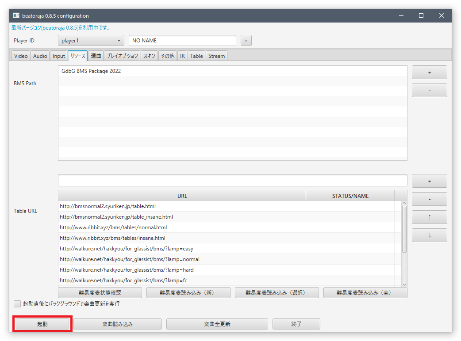
Task: Select GdbG BMS Package 2022 path entry
Action: click(91, 71)
